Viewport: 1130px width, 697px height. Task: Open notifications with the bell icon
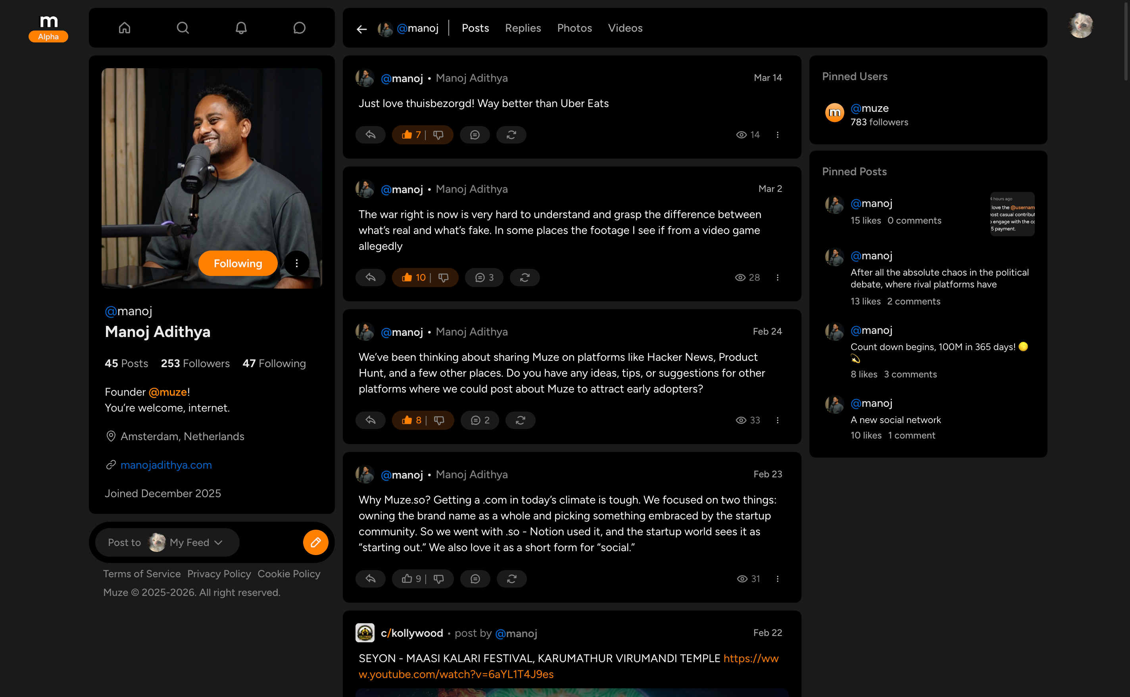tap(241, 28)
